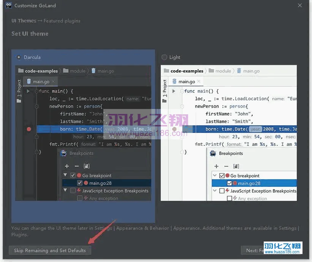Close main.go tab in Darcula preview
This screenshot has height=262, width=312.
pos(53,81)
